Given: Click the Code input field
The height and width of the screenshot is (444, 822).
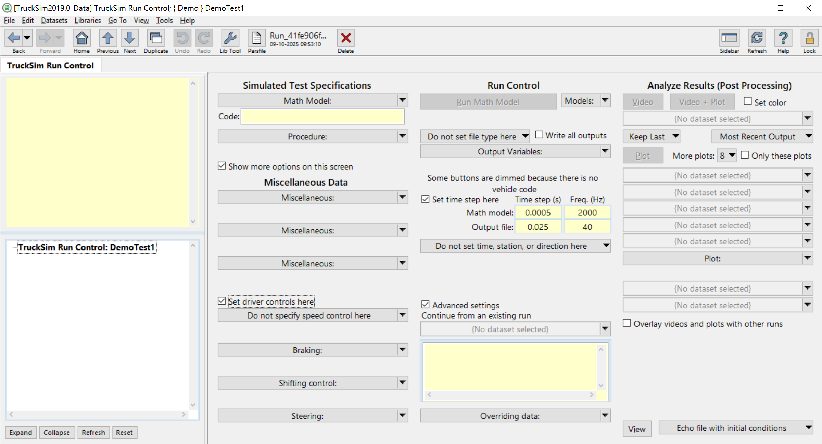Looking at the screenshot, I should pyautogui.click(x=323, y=116).
